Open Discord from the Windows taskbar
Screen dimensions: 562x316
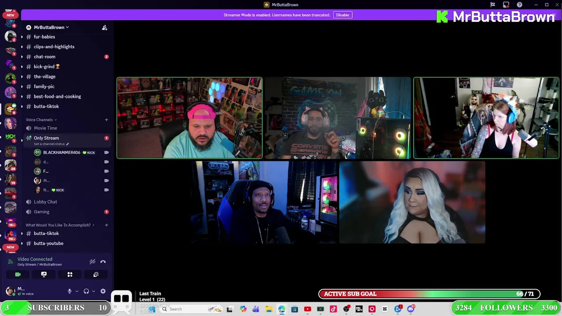[411, 309]
